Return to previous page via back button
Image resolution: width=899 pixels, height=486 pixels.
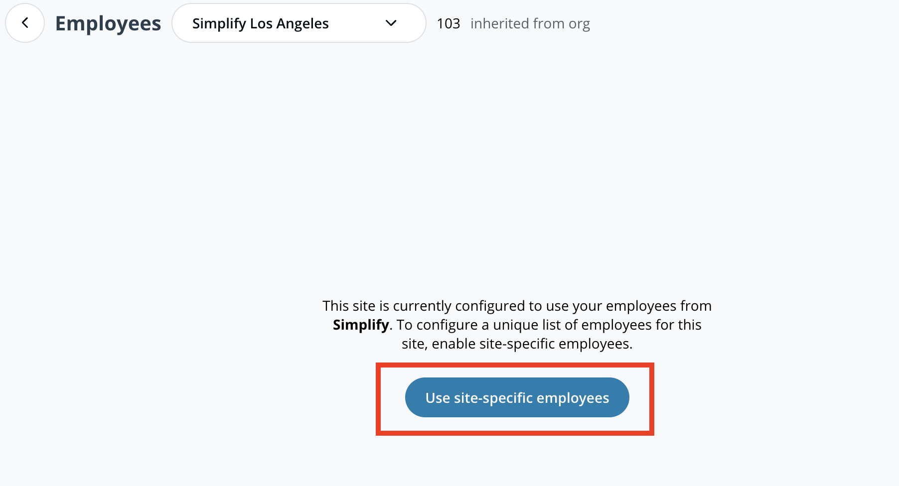[25, 23]
